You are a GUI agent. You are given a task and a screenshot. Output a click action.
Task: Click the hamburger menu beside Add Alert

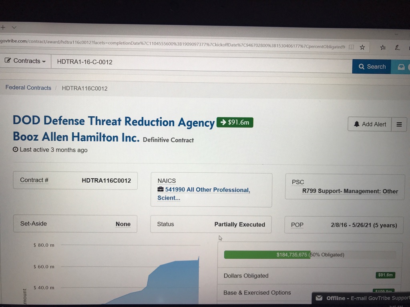399,124
